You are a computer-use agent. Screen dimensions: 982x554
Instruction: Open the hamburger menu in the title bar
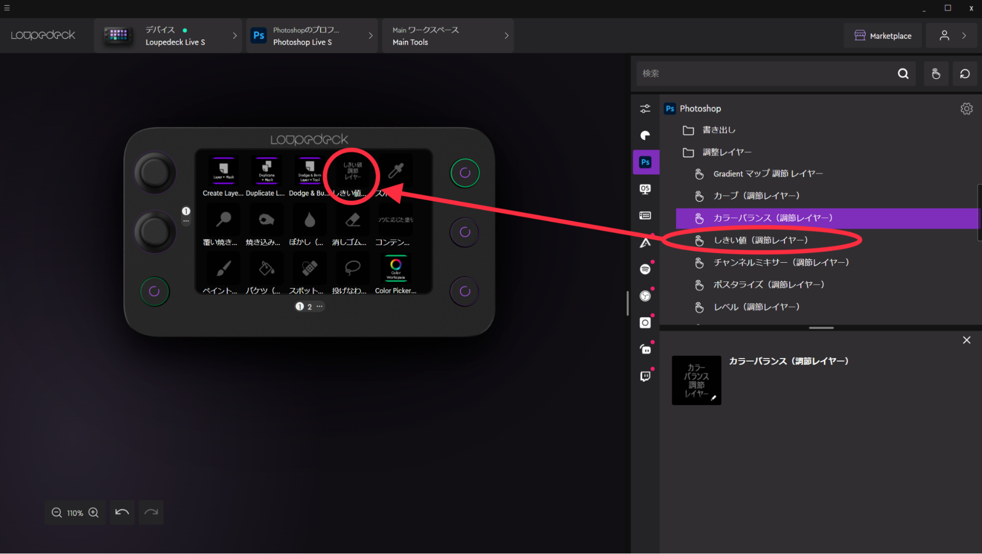coord(7,8)
